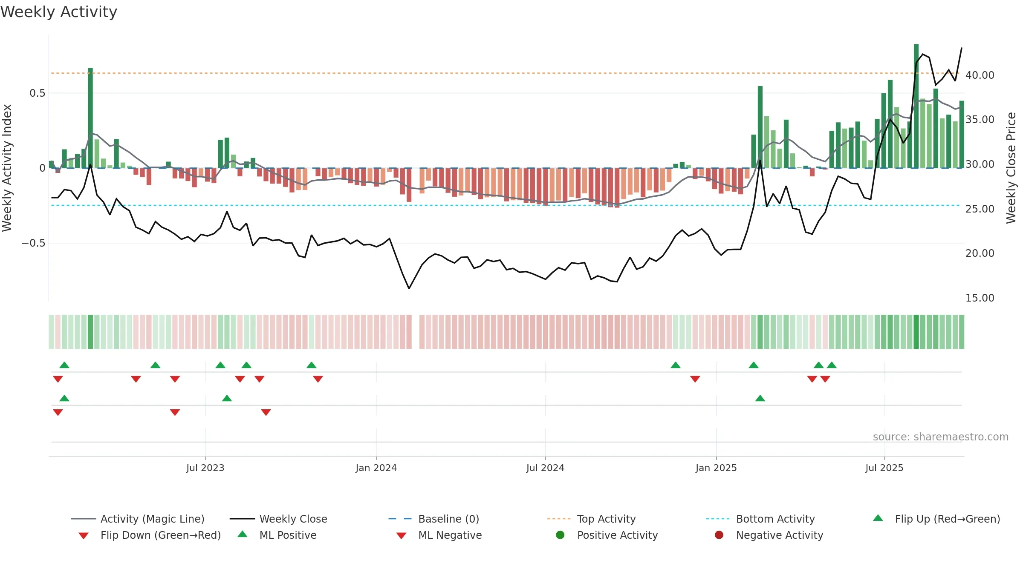
Task: Click the Positive Activity legend label
Action: (x=618, y=535)
